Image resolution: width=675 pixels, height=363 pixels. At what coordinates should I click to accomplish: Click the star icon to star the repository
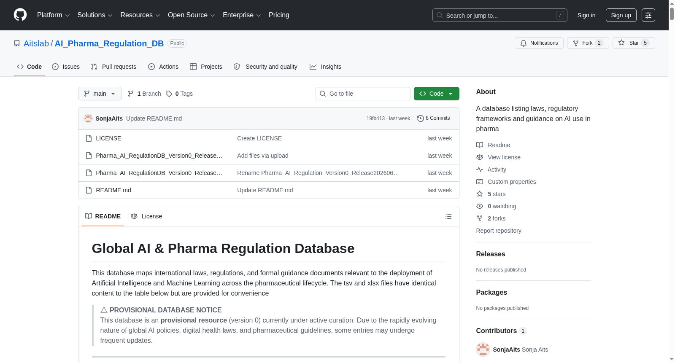coord(621,43)
